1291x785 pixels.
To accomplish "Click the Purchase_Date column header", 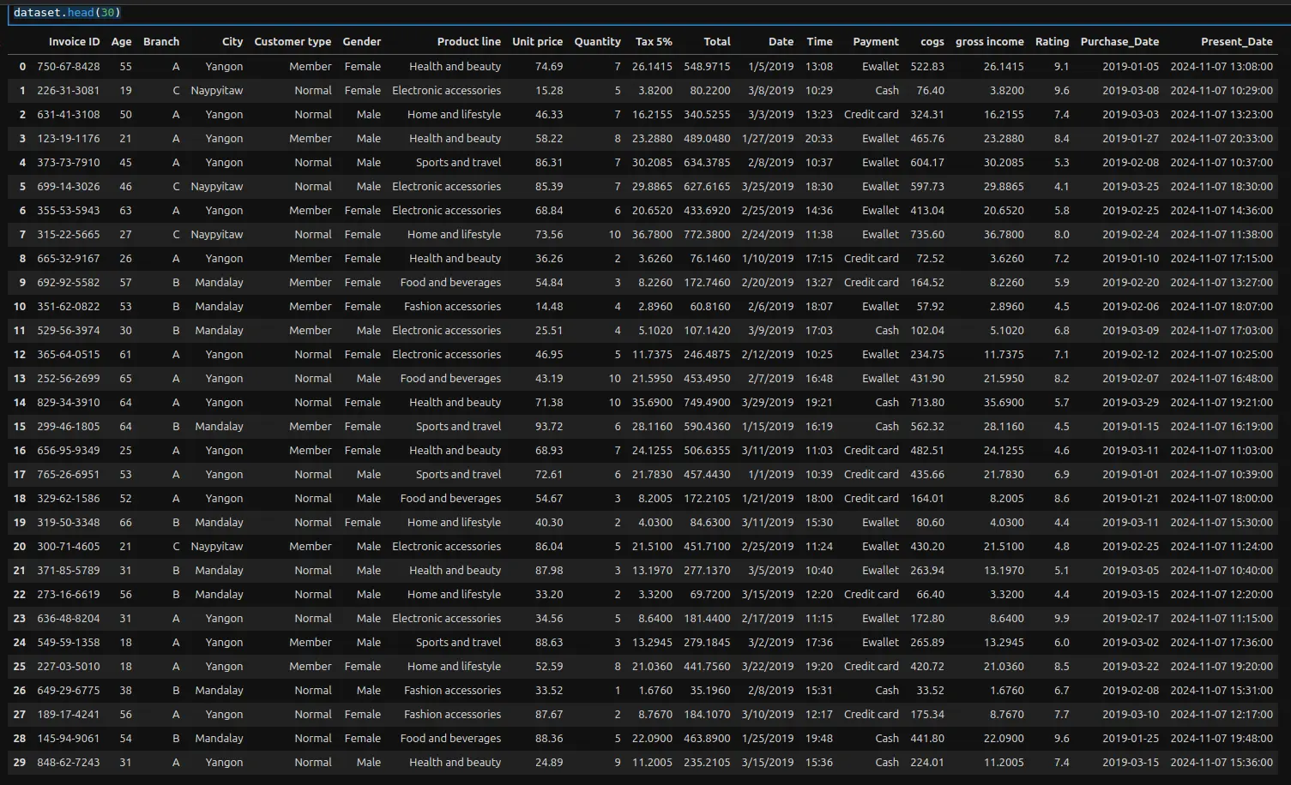I will pos(1119,41).
